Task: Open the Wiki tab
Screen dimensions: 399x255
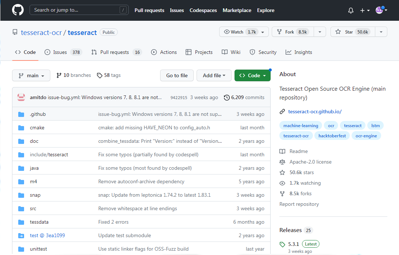Action: (x=231, y=52)
